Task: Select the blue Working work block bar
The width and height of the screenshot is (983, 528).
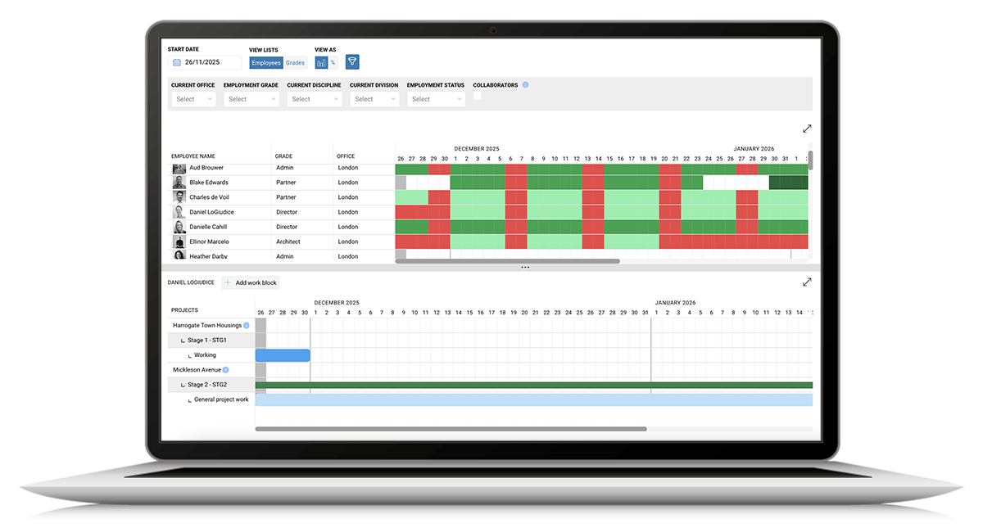Action: coord(282,354)
